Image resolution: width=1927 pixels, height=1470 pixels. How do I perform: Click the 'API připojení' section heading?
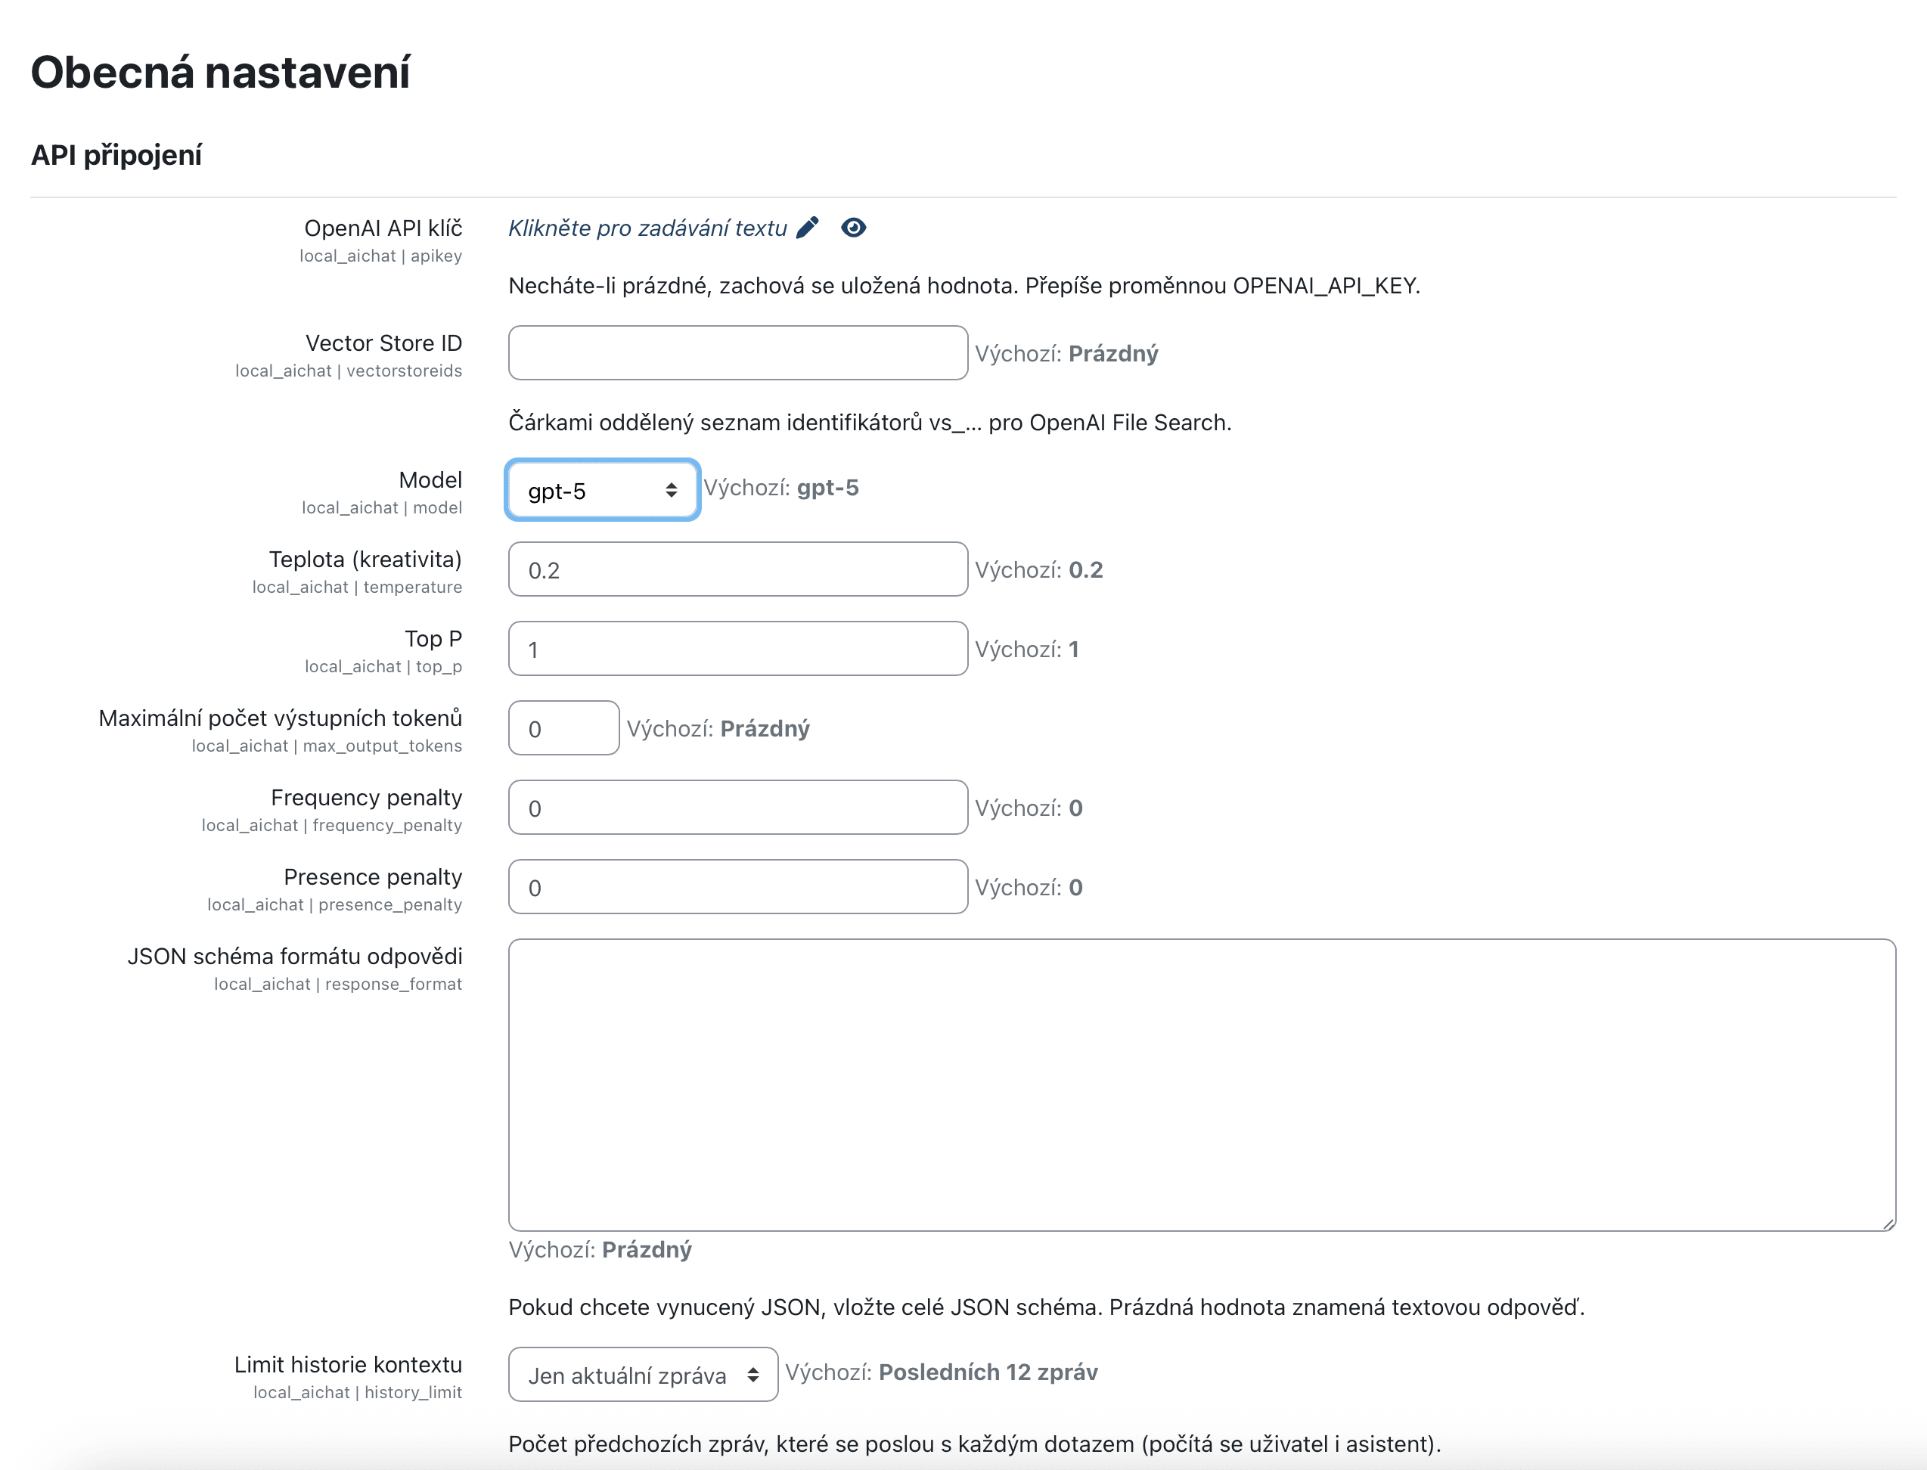pos(116,155)
